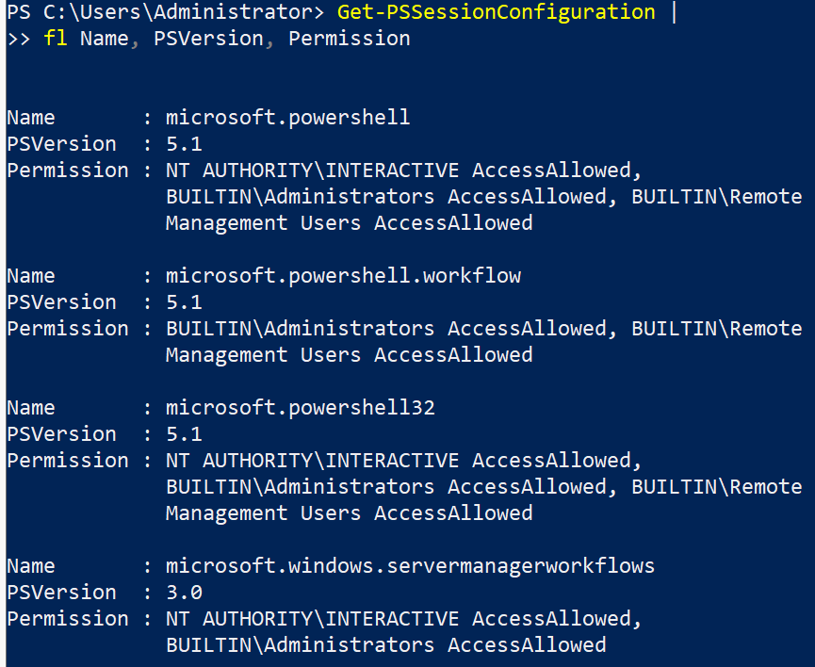
Task: Click the Permission label of microsoft.powershell.workflow
Action: tap(68, 329)
